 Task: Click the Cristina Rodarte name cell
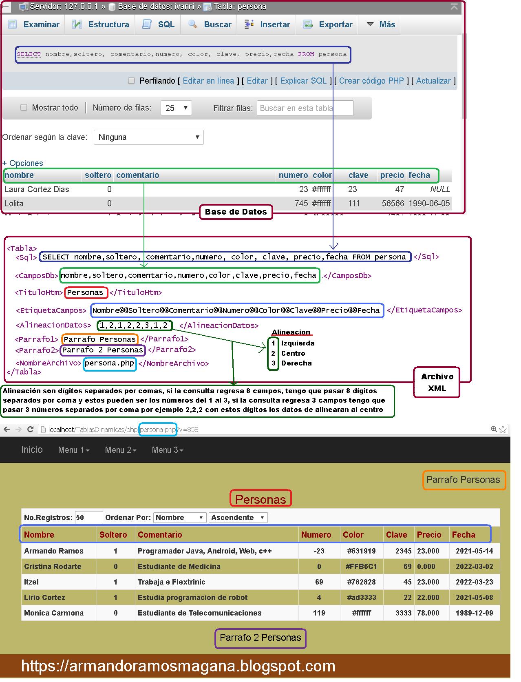(x=53, y=567)
